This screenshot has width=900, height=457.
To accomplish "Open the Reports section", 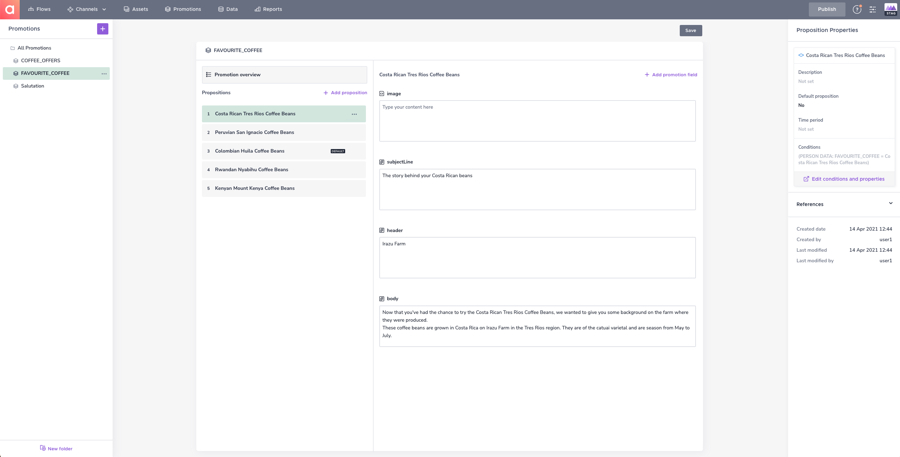I will (268, 9).
